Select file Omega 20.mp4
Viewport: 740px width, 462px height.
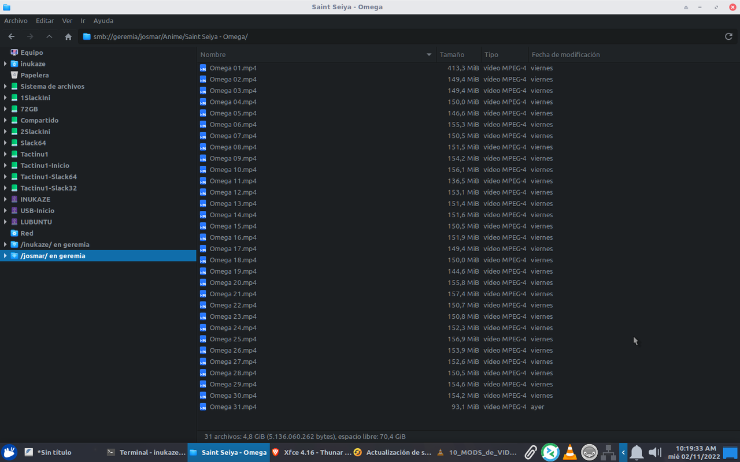(233, 283)
